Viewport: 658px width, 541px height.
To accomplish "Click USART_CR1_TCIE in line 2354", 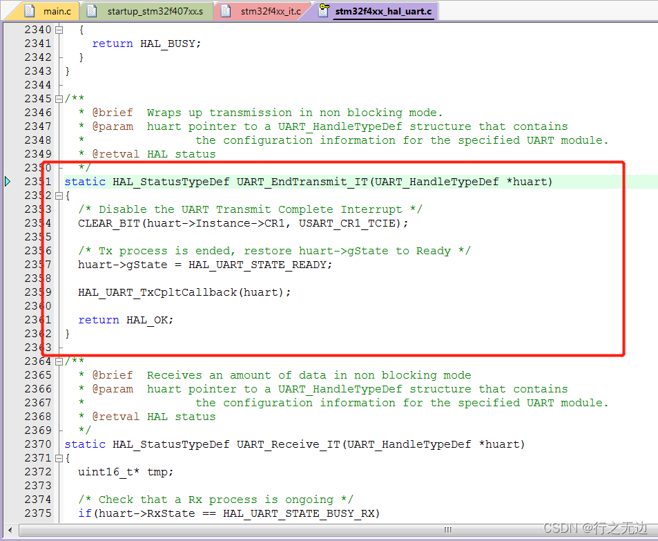I will (347, 223).
